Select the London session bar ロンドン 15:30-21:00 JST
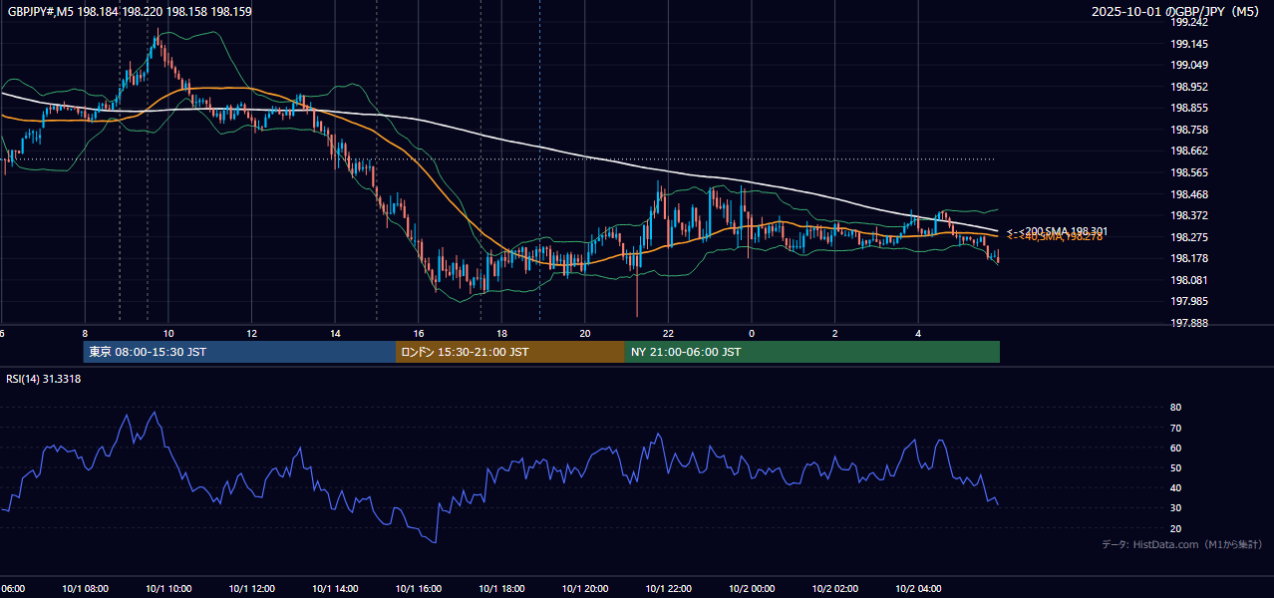This screenshot has height=598, width=1274. click(x=510, y=352)
